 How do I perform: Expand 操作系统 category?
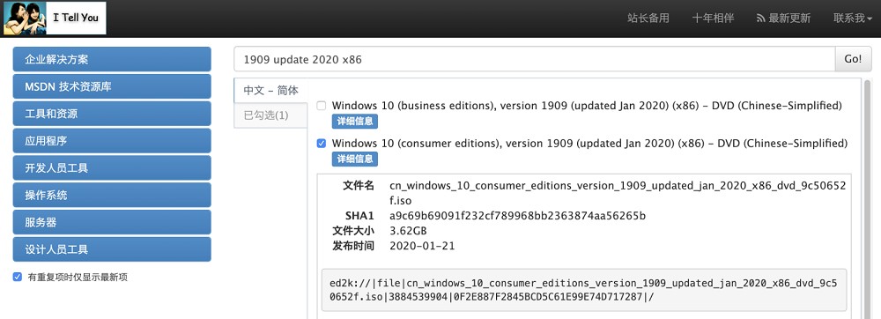[x=112, y=195]
